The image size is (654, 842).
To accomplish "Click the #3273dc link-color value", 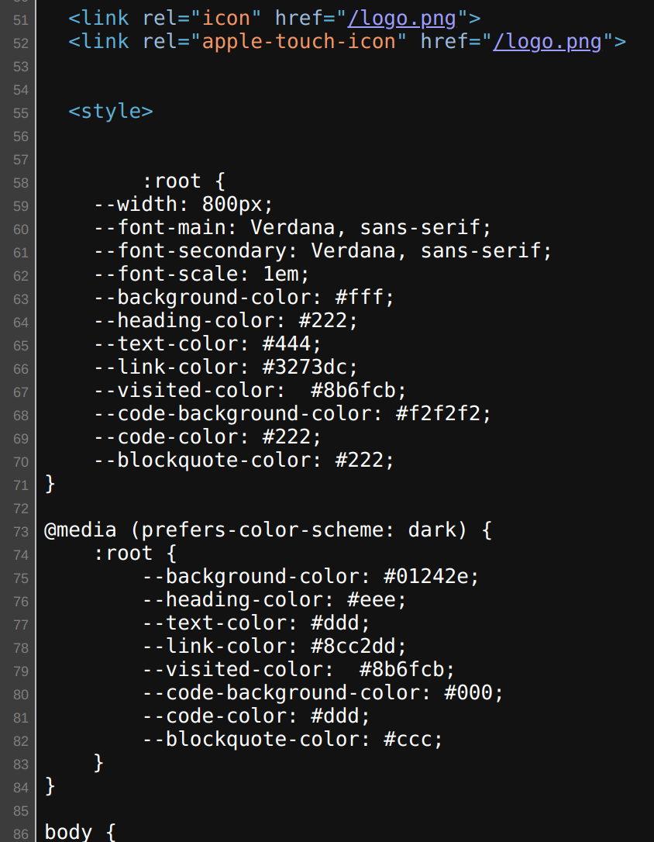I will coord(311,367).
